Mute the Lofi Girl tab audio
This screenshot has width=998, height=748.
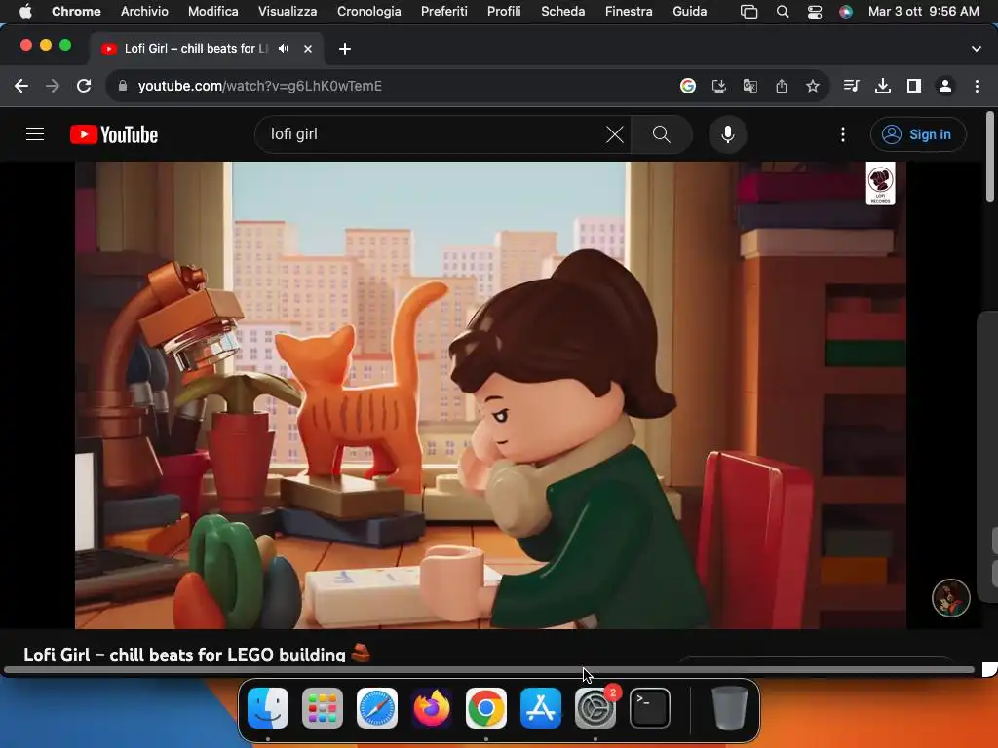click(284, 49)
